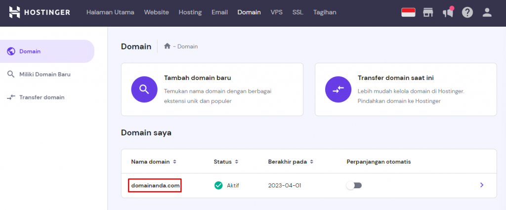Image resolution: width=506 pixels, height=210 pixels.
Task: Go to Tagihan in the top navigation
Action: click(x=325, y=12)
